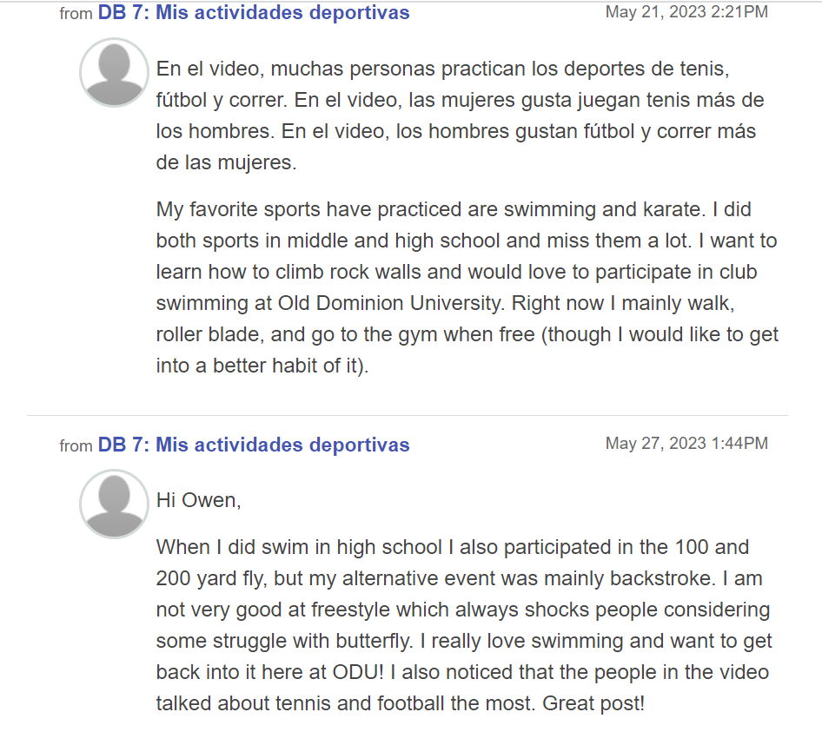This screenshot has height=745, width=822.
Task: Click the May 27, 2023 1:44PM timestamp
Action: point(686,444)
